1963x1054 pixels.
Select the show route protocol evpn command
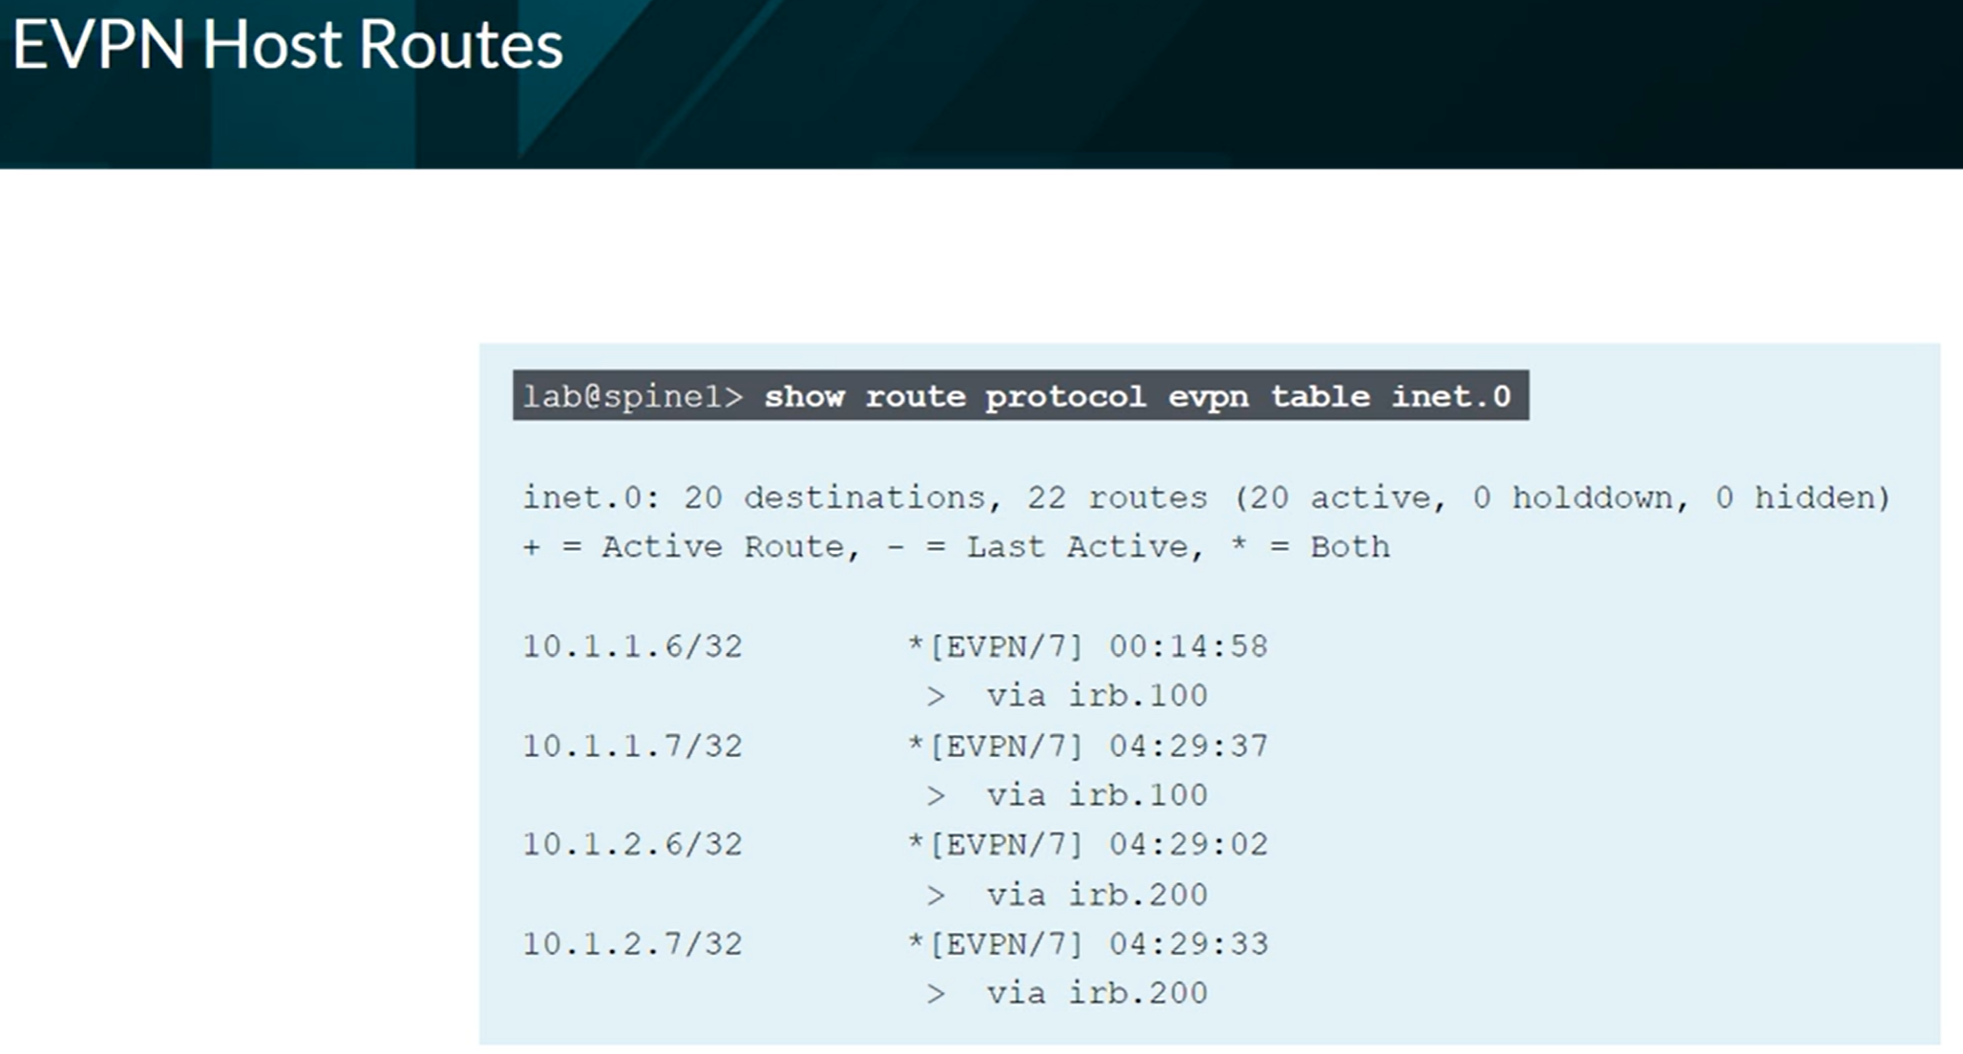[x=1137, y=396]
